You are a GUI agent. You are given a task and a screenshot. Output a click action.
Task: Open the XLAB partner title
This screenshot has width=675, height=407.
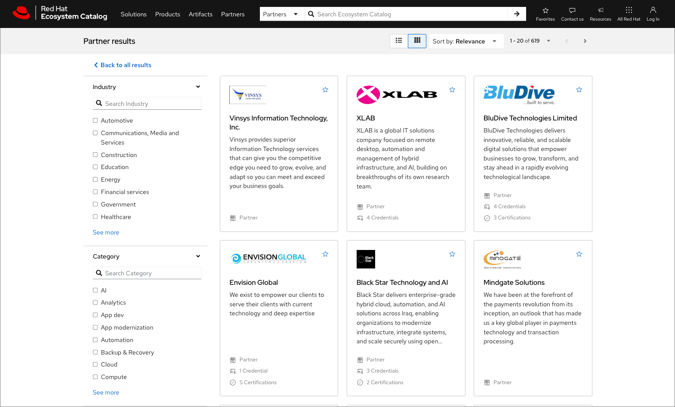pos(366,118)
